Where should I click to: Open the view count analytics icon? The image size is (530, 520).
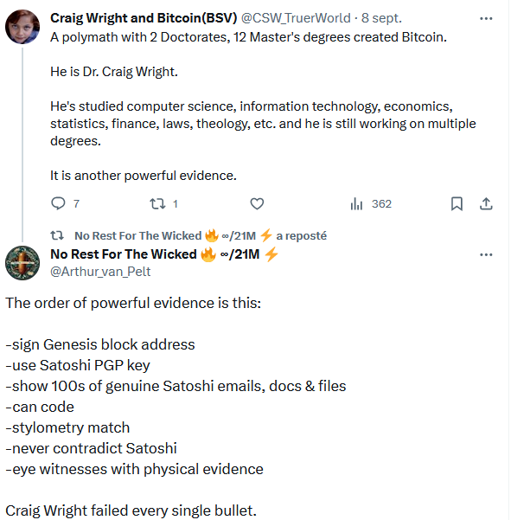coord(356,204)
